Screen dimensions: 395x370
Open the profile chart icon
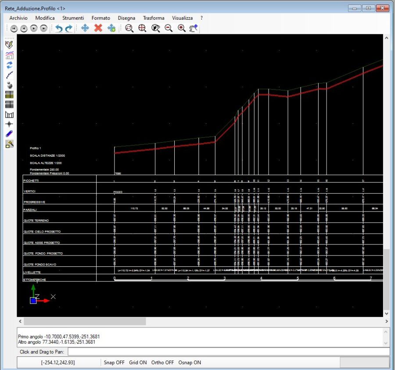coord(9,55)
